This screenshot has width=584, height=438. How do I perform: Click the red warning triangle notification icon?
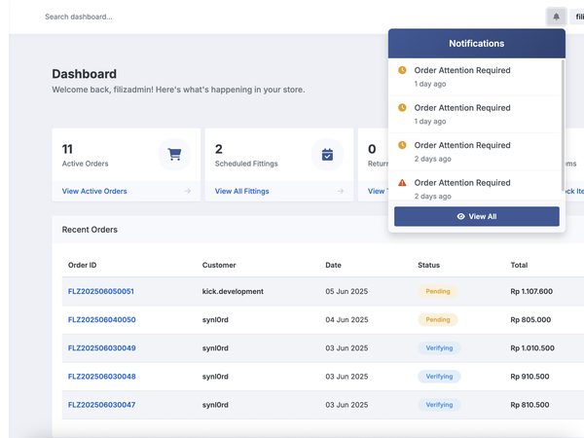(x=402, y=183)
